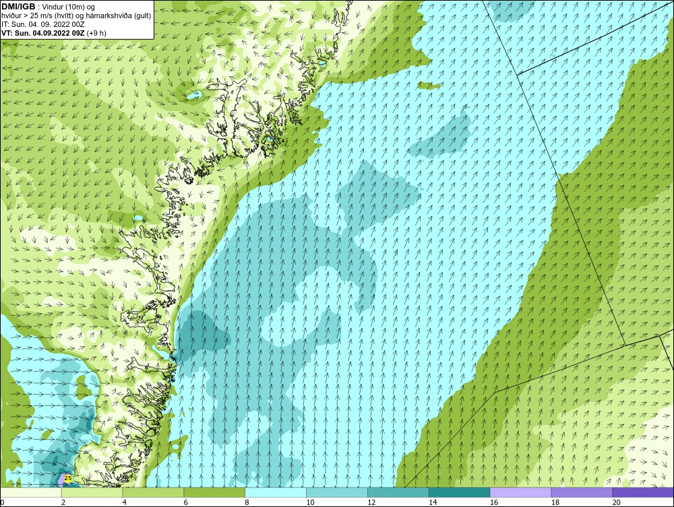Click the 8–10 m/s light cyan swatch
Viewport: 674px width, 507px height.
pos(276,492)
